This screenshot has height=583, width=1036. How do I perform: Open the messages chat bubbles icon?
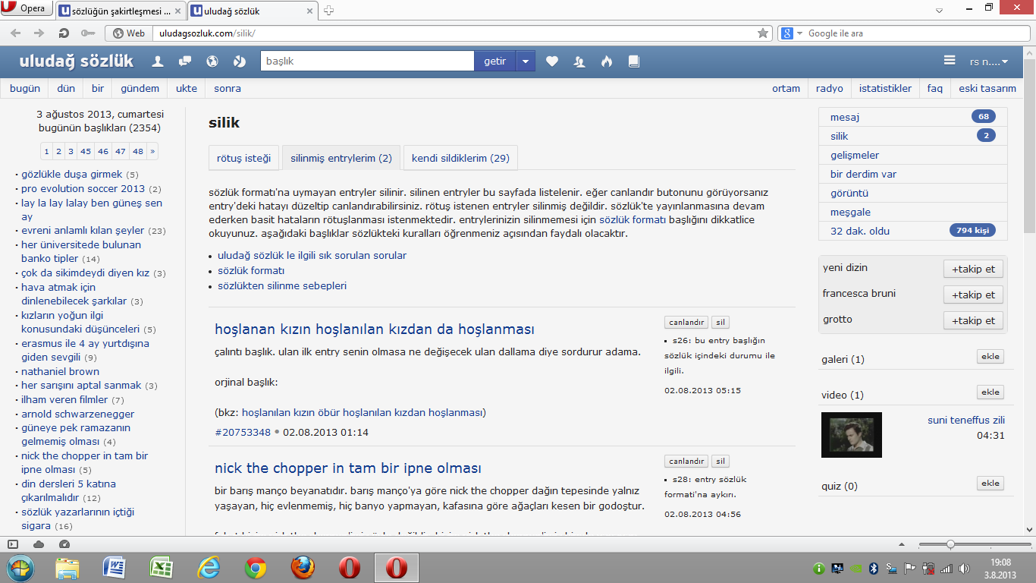click(185, 61)
